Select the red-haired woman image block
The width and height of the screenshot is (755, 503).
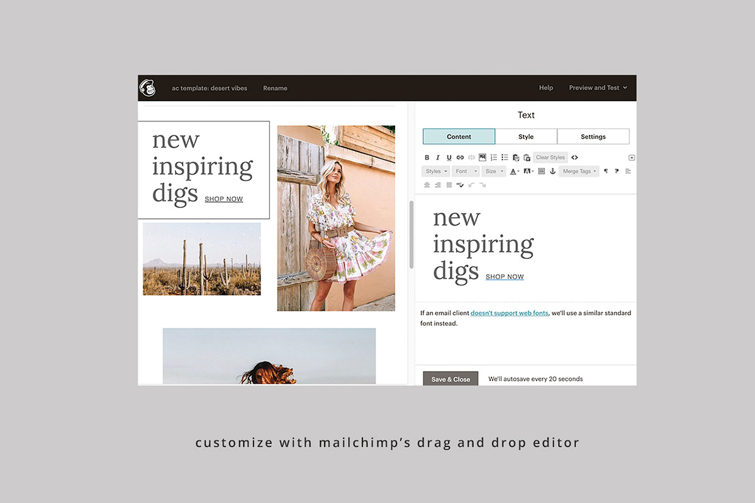pyautogui.click(x=269, y=356)
